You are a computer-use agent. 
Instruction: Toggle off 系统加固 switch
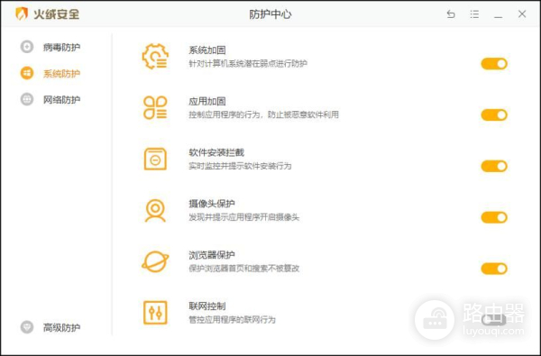click(x=494, y=64)
